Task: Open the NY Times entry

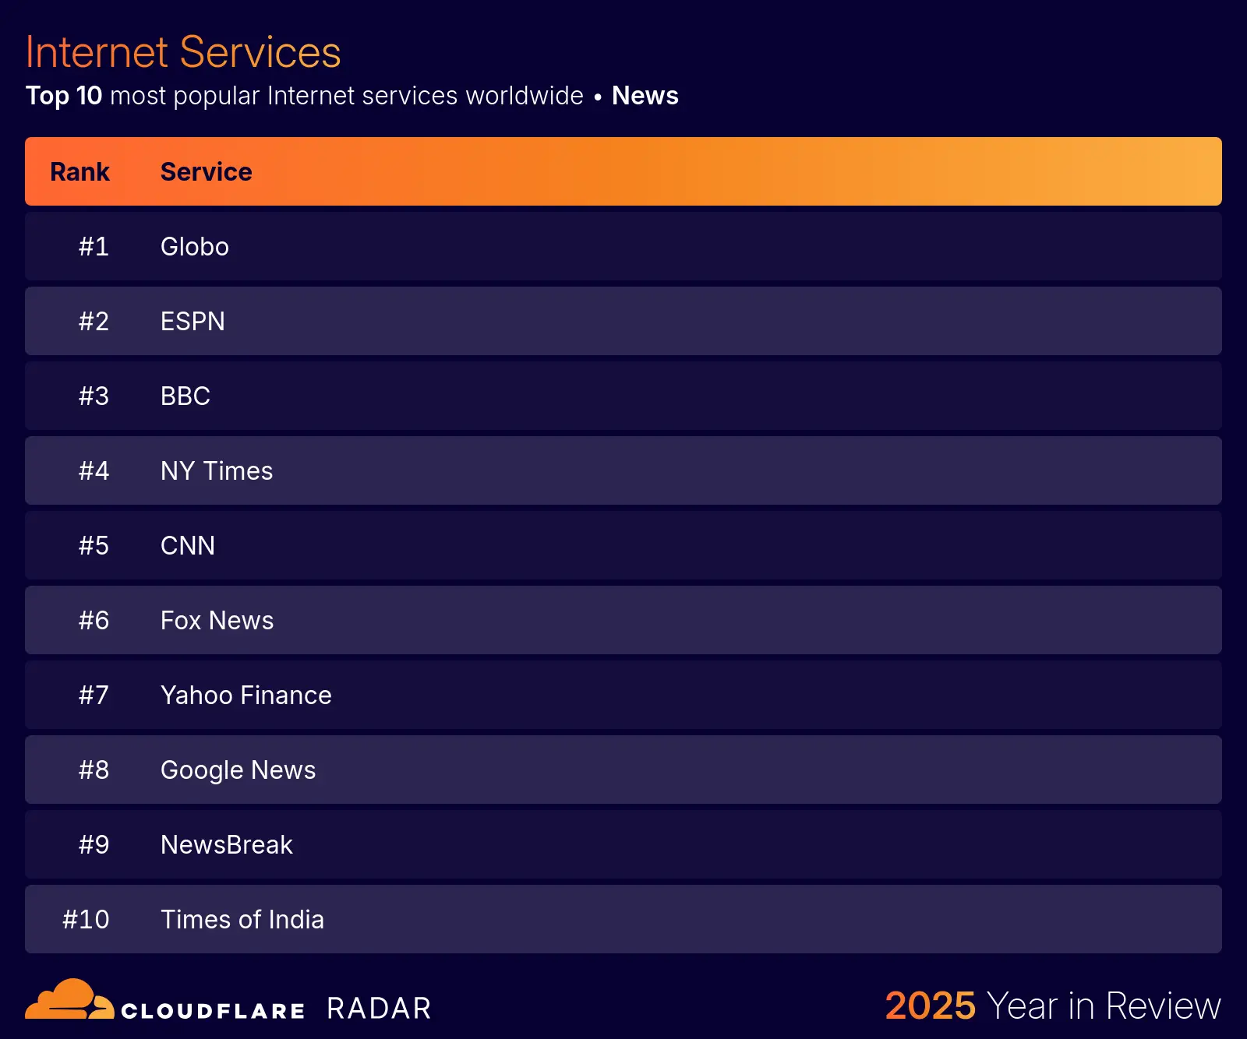Action: coord(217,471)
